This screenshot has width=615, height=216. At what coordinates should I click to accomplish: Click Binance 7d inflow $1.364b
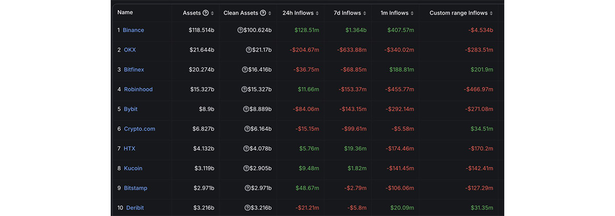357,30
